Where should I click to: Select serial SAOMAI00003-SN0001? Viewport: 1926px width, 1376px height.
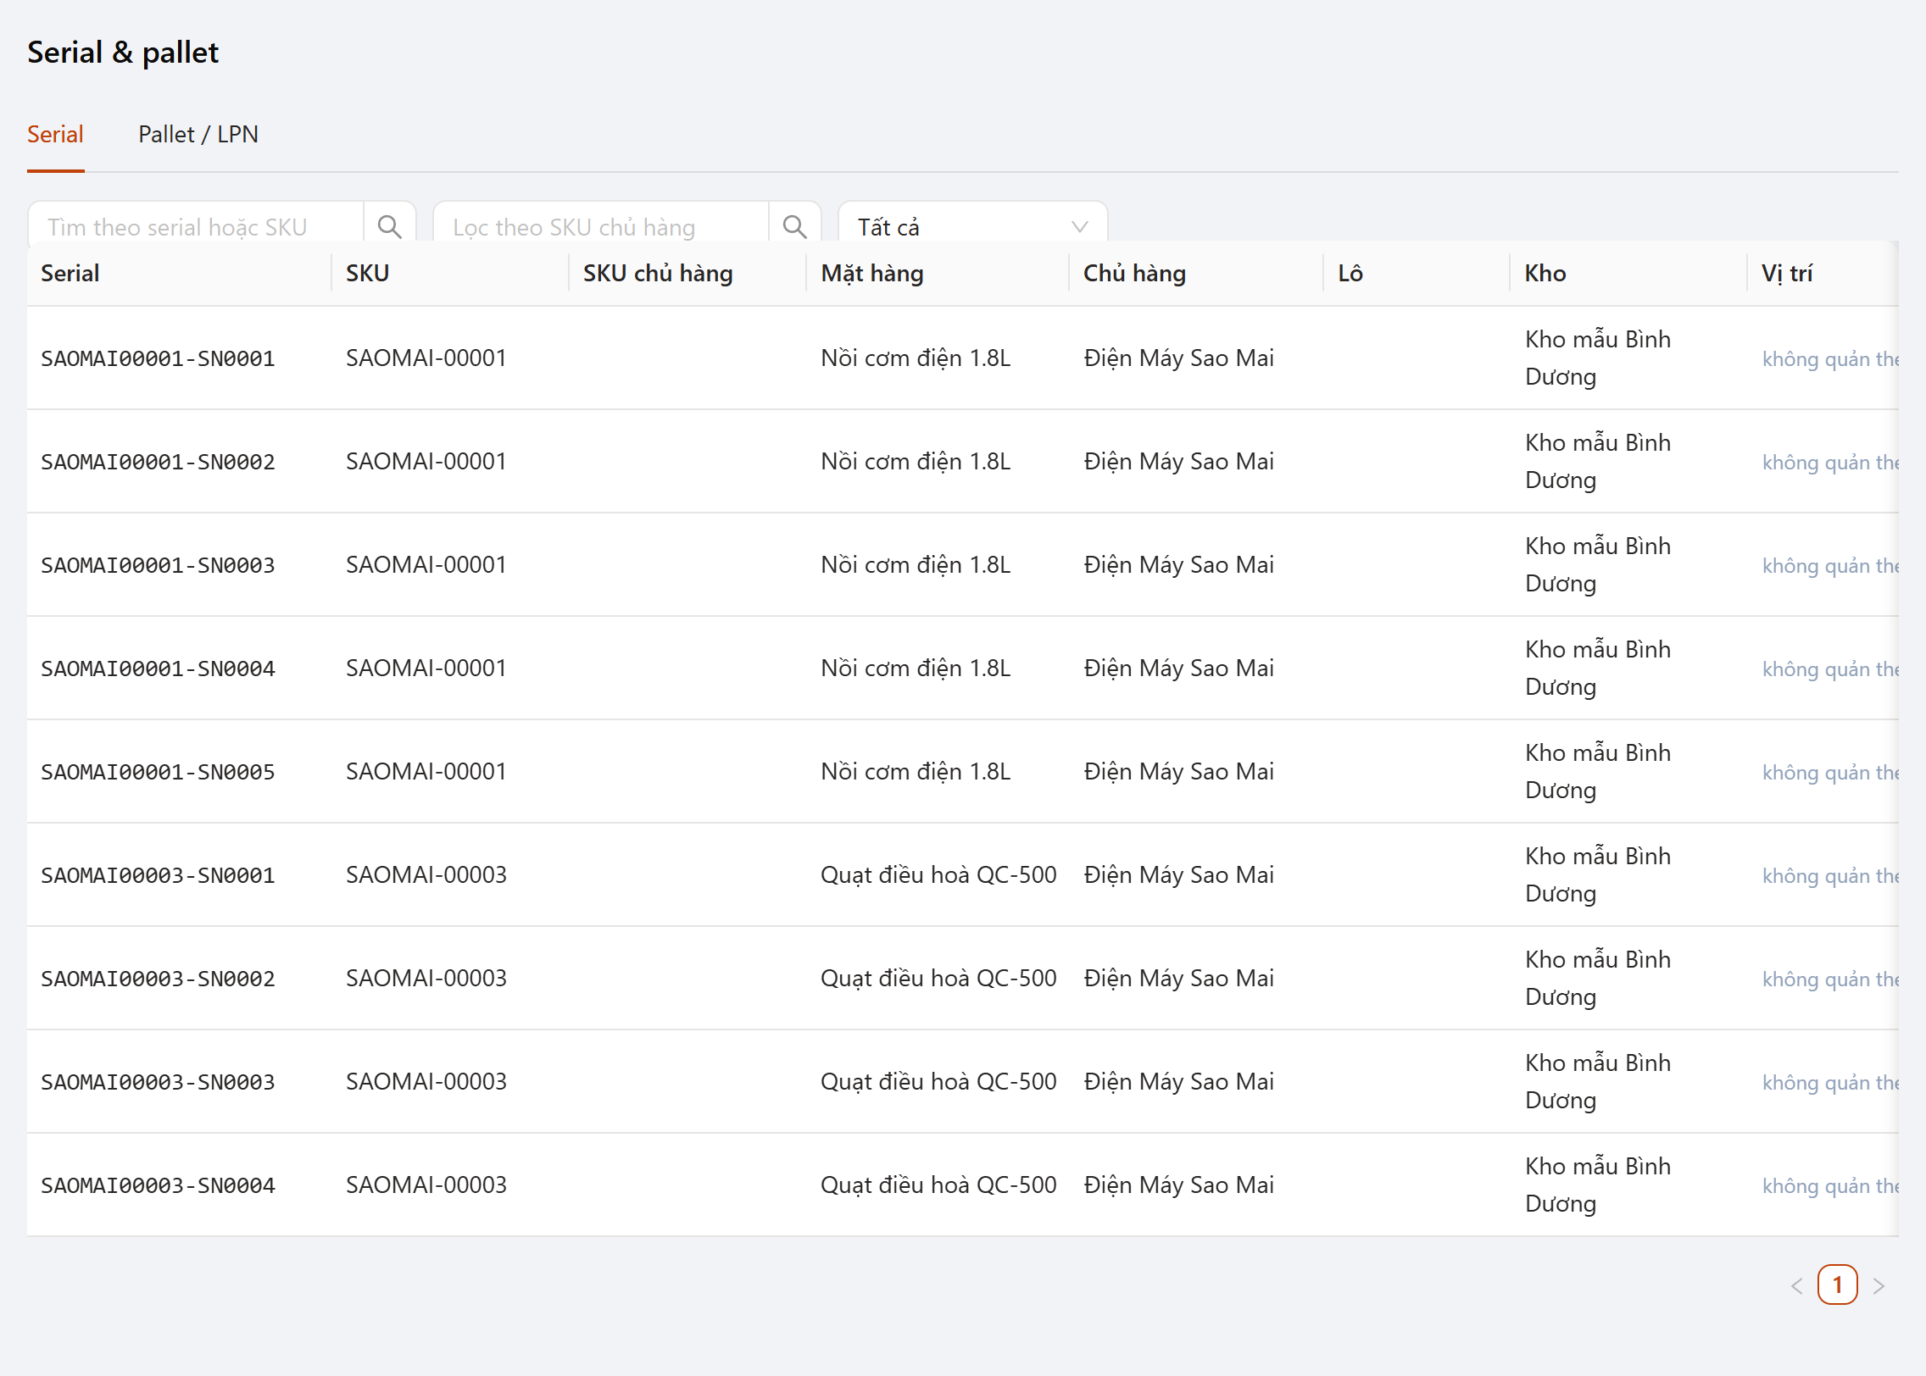pos(158,875)
